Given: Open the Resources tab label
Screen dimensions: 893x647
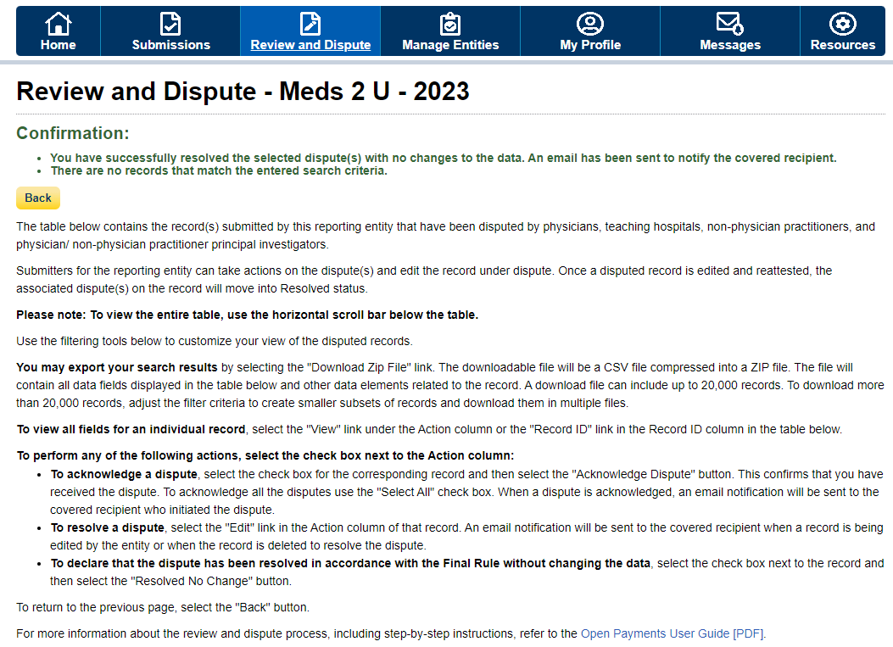Looking at the screenshot, I should tap(843, 45).
